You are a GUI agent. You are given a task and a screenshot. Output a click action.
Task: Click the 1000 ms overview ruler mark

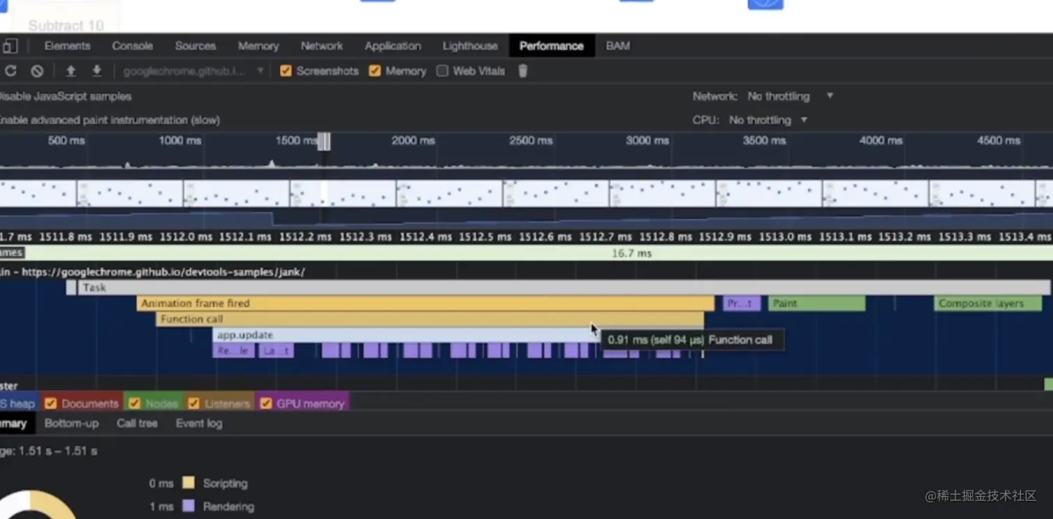[180, 141]
